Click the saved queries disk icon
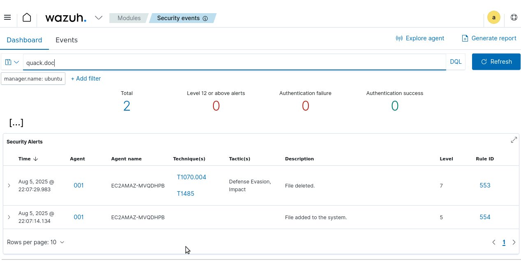This screenshot has height=271, width=521. coord(9,62)
